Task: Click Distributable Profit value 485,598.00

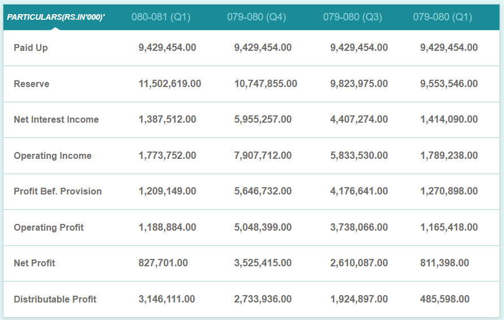Action: click(x=445, y=299)
